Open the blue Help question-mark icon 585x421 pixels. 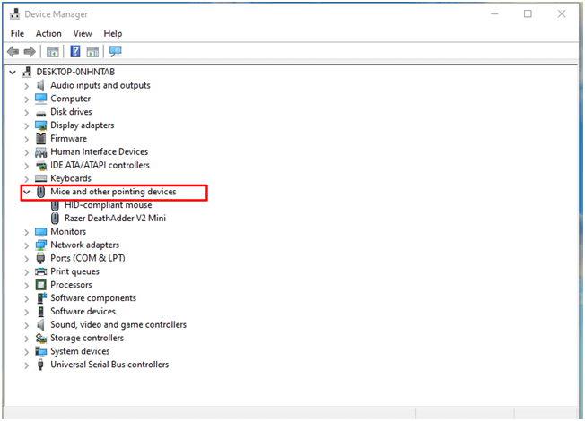[75, 51]
